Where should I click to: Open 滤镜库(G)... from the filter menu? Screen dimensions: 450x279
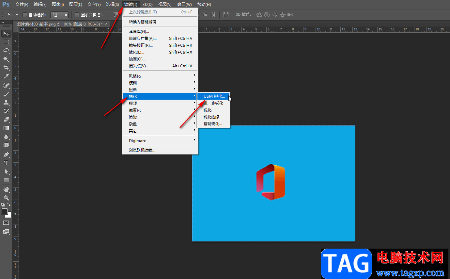160,31
